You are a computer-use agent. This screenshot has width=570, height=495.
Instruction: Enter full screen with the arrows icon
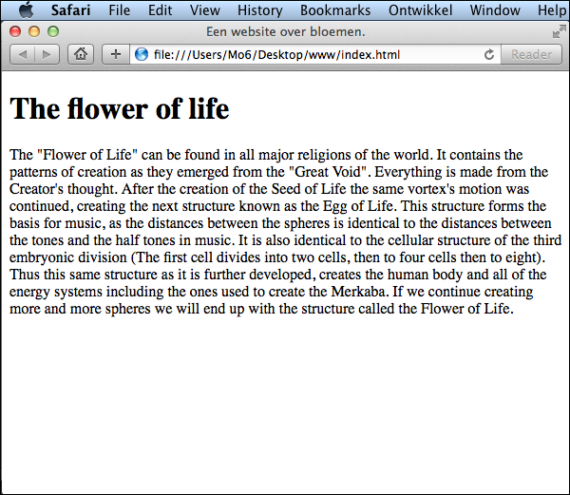[559, 31]
